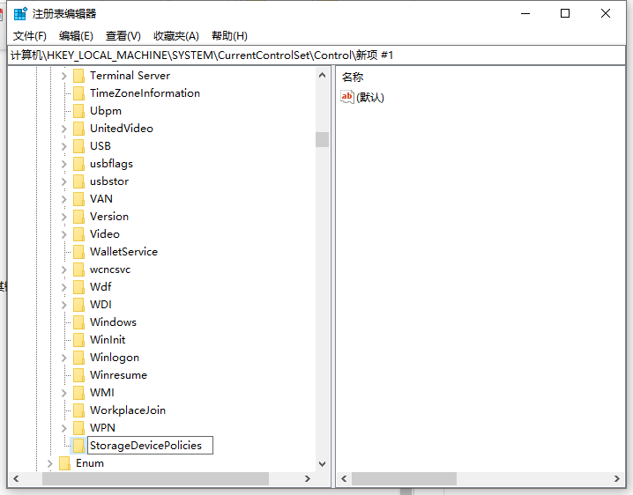Select the (默认) string value icon
The image size is (633, 495).
click(347, 97)
